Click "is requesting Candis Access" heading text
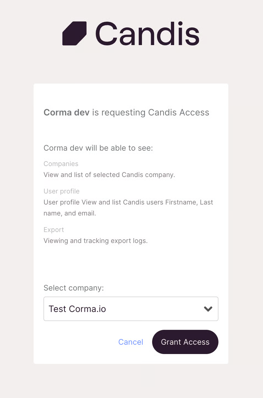Screen dimensions: 263x398 150,112
